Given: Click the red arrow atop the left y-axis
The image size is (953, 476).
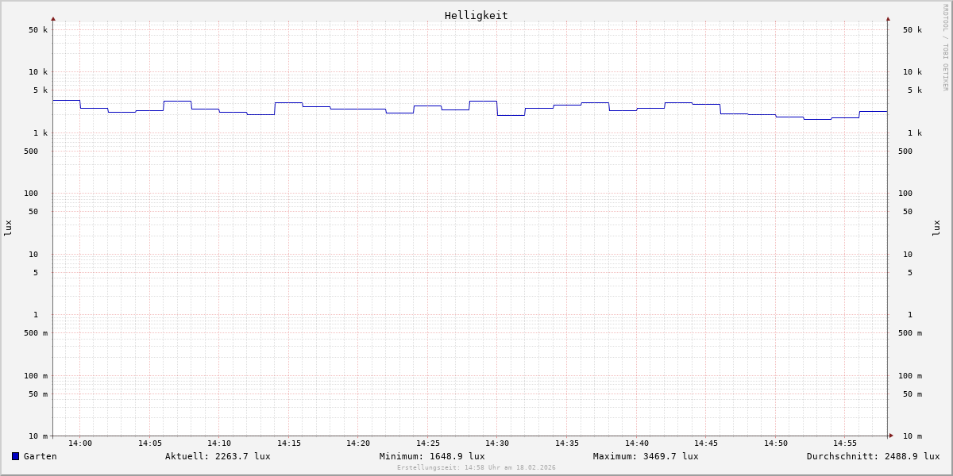Looking at the screenshot, I should pos(53,18).
